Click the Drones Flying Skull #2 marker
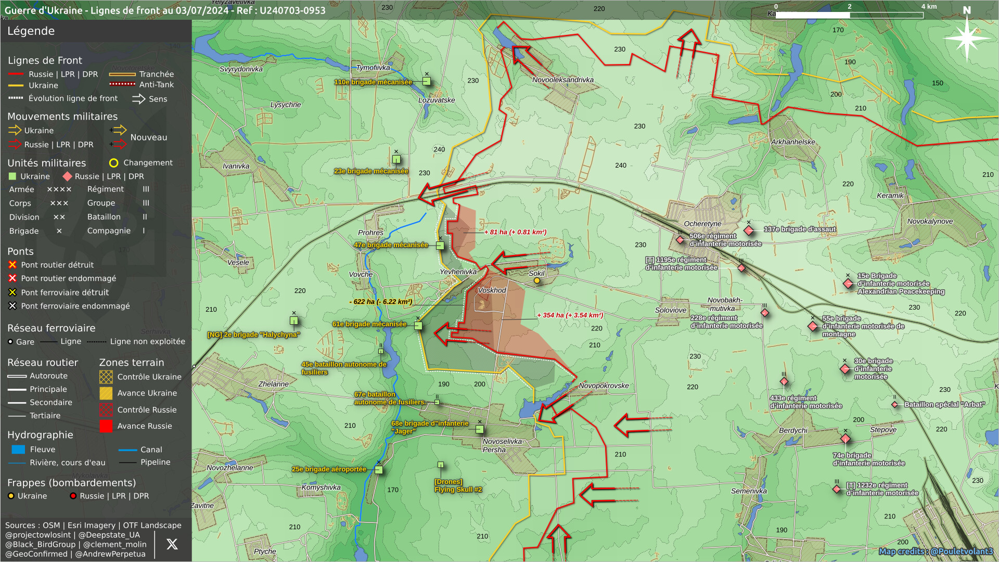Image resolution: width=999 pixels, height=562 pixels. [x=441, y=465]
